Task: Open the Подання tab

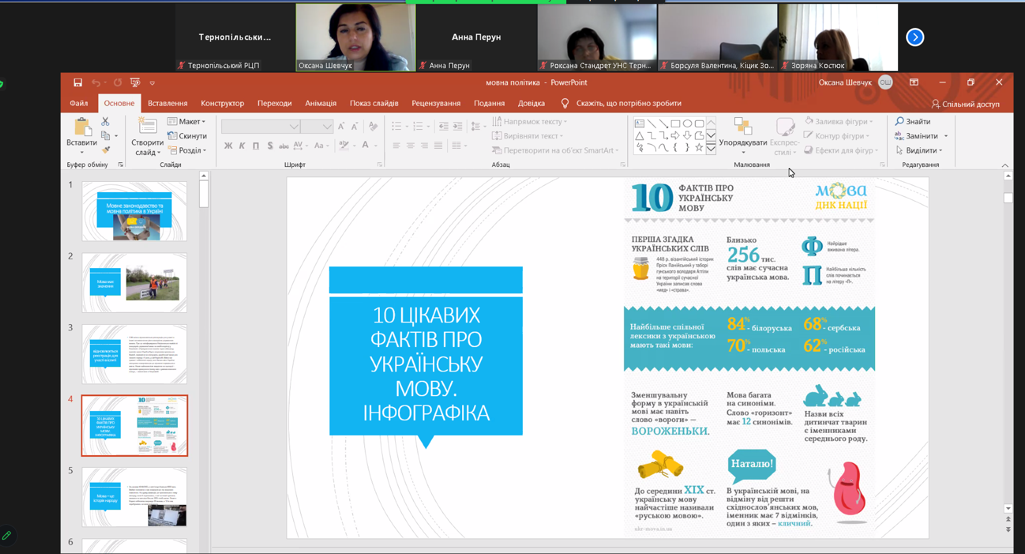Action: [x=489, y=103]
